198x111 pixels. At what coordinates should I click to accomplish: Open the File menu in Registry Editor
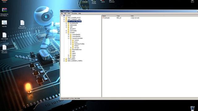point(62,13)
